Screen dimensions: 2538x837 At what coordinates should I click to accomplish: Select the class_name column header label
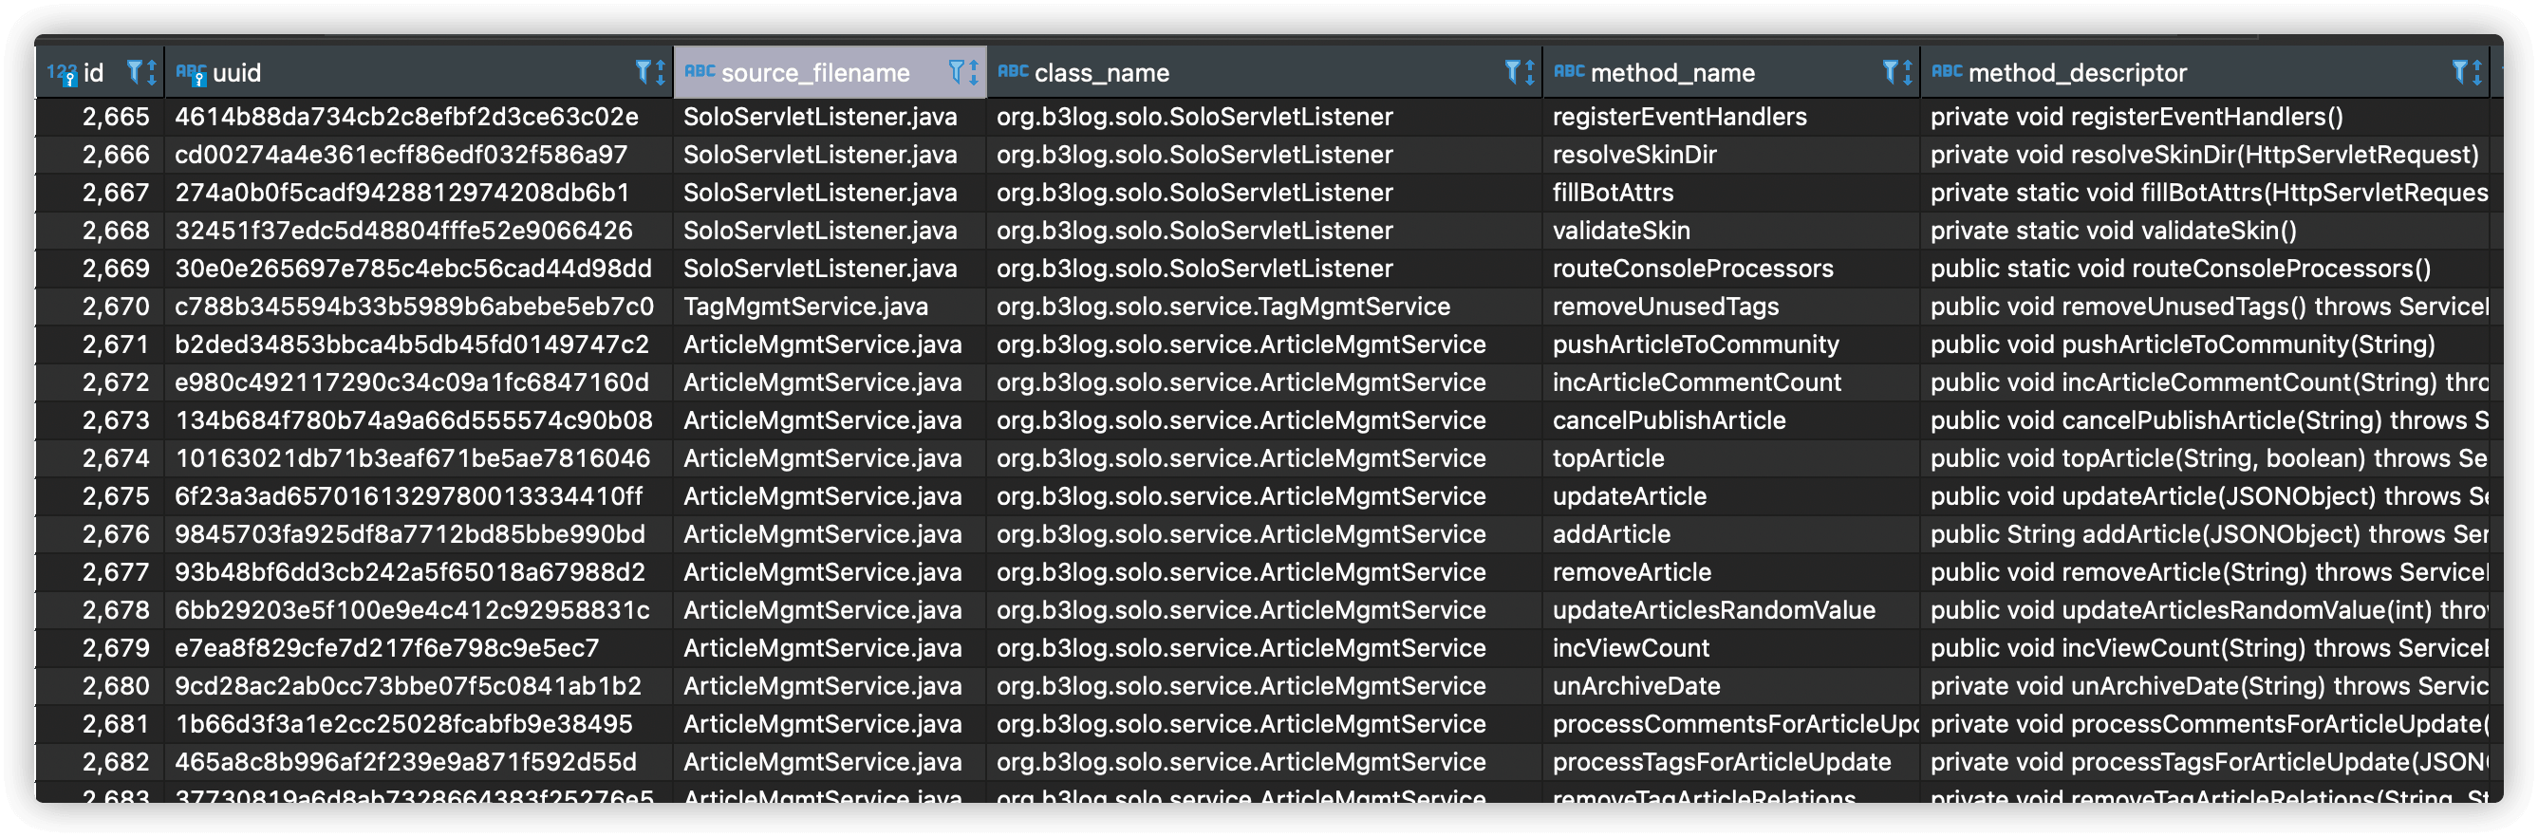pos(1102,73)
